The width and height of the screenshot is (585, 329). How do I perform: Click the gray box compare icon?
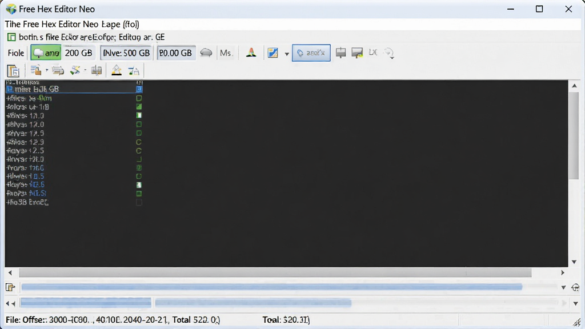(x=97, y=70)
